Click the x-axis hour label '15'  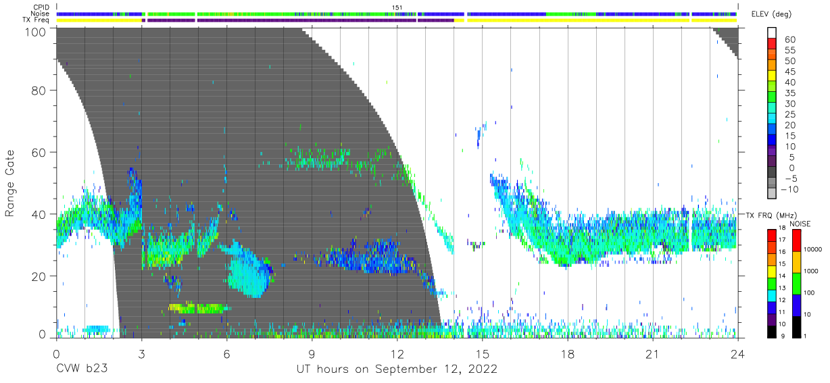click(482, 353)
